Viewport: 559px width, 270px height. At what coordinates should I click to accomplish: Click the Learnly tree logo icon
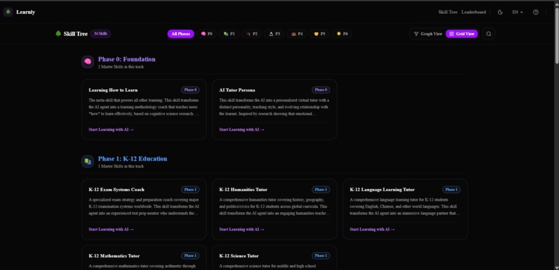(x=8, y=12)
